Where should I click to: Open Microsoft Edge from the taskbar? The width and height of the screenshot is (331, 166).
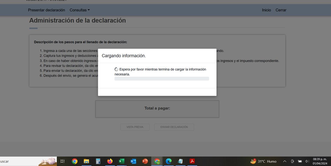pos(169,161)
